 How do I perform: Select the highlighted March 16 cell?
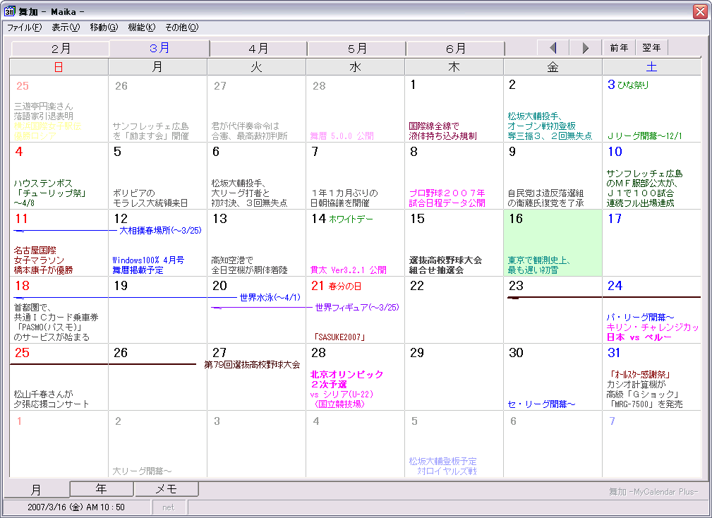[553, 243]
